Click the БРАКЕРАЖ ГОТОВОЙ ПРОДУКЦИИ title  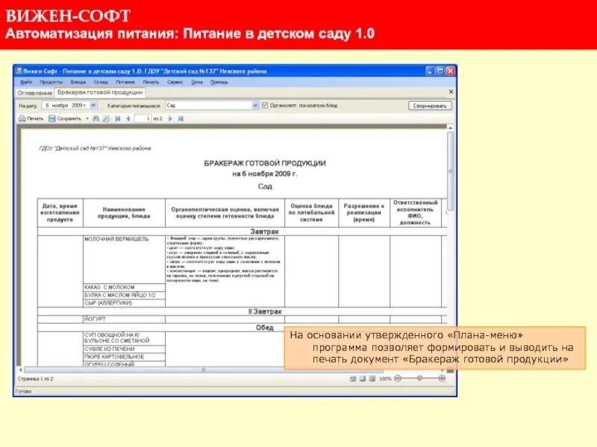[265, 163]
